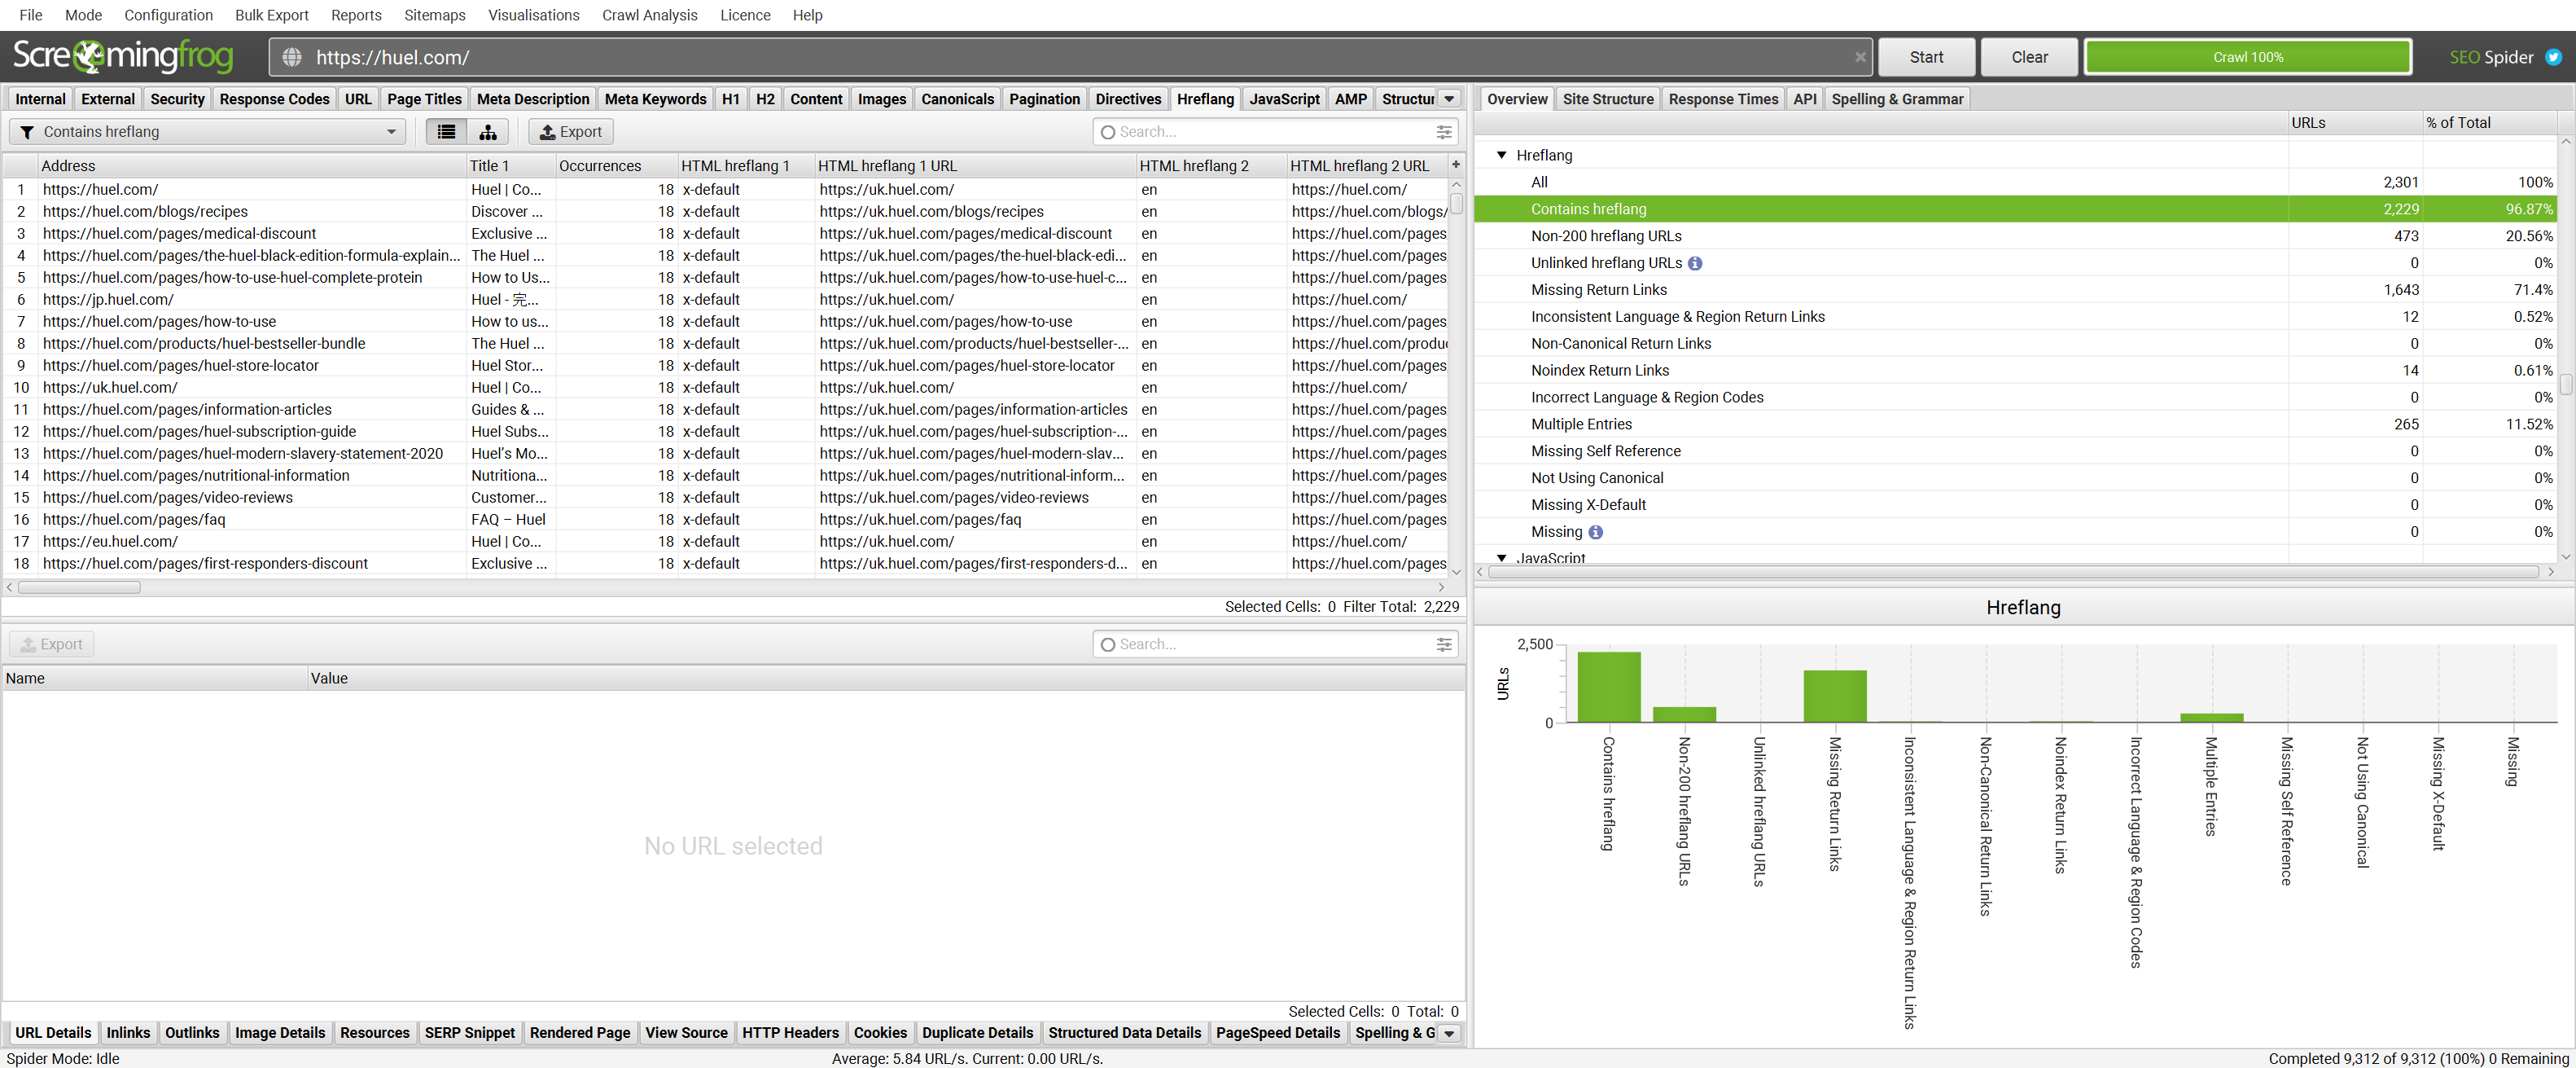Open the Spelling & Grammar tab
Screen dimensions: 2576x1068
[1896, 99]
